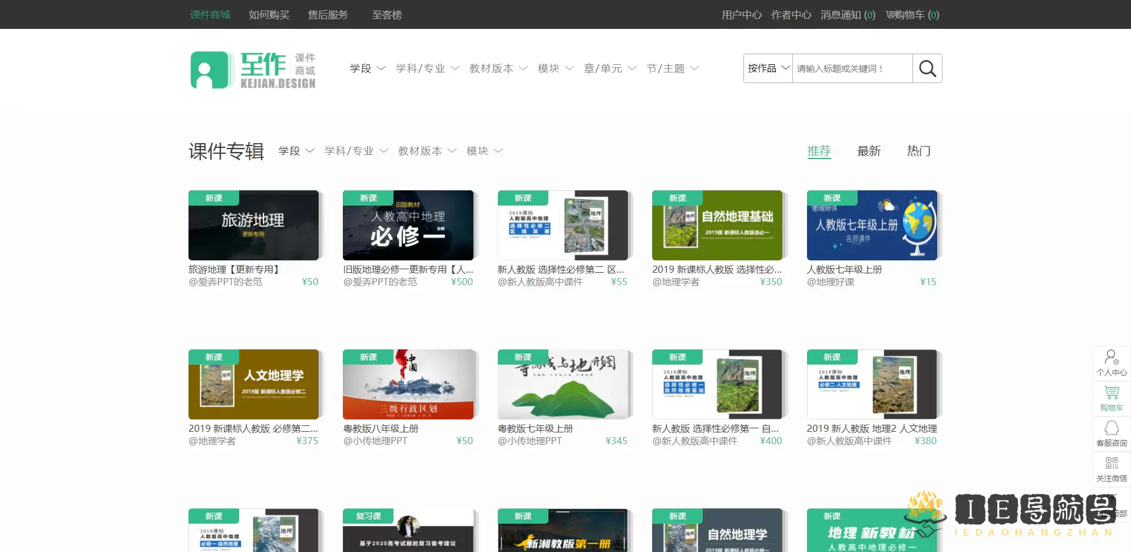Viewport: 1131px width, 552px height.
Task: Open the 个人中心 sidebar icon
Action: [x=1112, y=362]
